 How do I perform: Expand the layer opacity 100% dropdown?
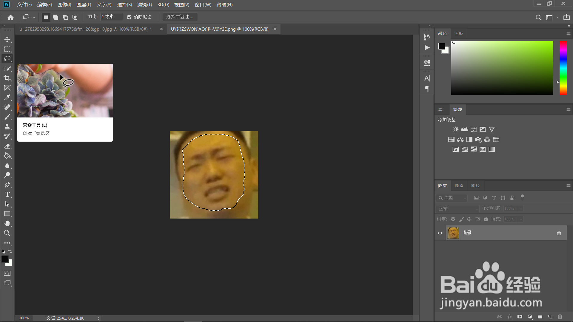(x=521, y=209)
